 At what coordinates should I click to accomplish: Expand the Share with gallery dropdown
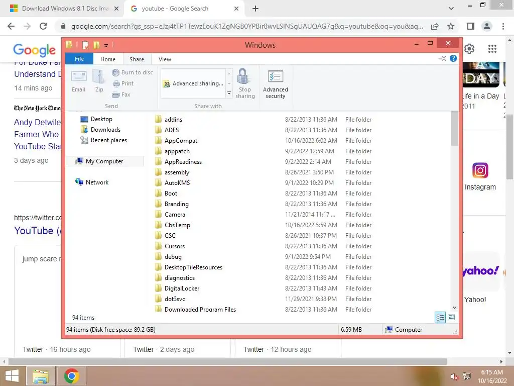pyautogui.click(x=229, y=93)
